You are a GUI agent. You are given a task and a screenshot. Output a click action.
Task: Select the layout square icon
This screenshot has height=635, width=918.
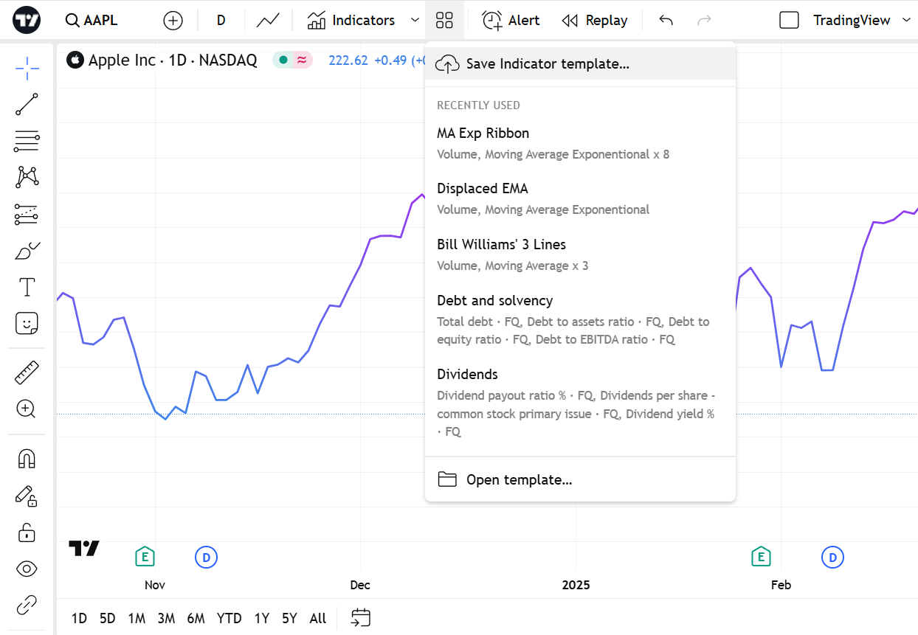pyautogui.click(x=789, y=20)
